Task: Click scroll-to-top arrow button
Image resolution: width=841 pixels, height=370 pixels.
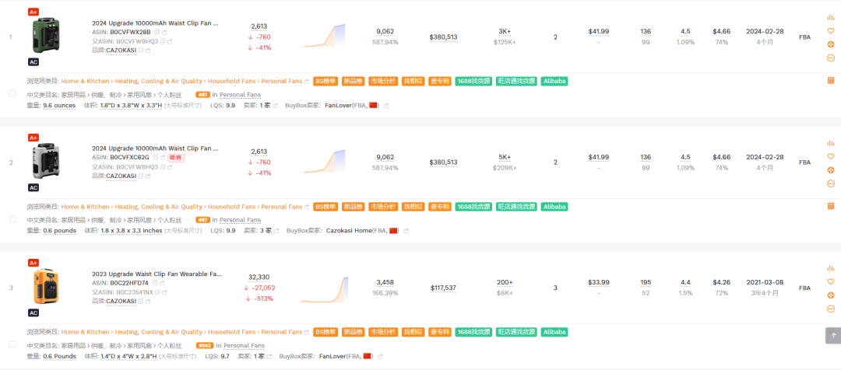Action: (x=832, y=335)
